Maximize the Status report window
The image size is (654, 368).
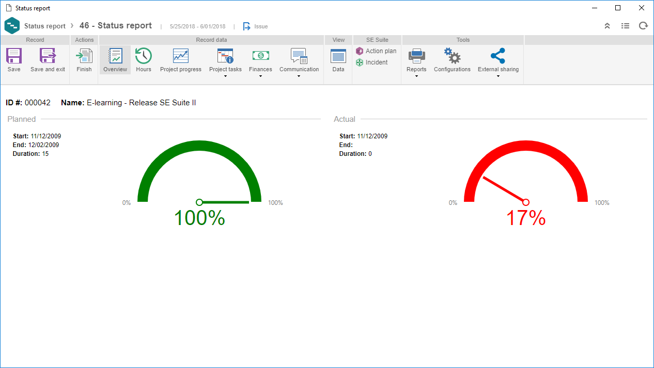pyautogui.click(x=618, y=8)
